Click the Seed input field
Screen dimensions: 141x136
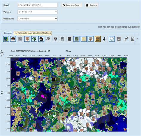click(37, 5)
